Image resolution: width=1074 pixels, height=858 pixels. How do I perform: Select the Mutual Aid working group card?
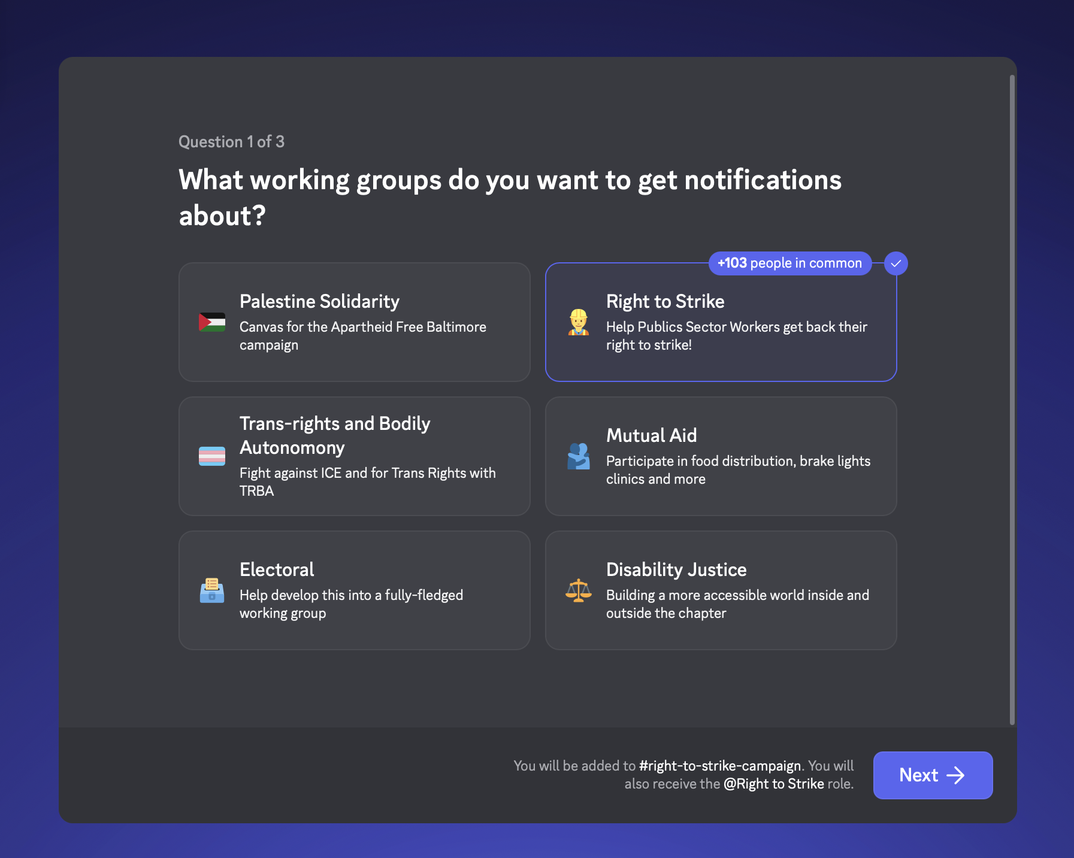(x=721, y=456)
